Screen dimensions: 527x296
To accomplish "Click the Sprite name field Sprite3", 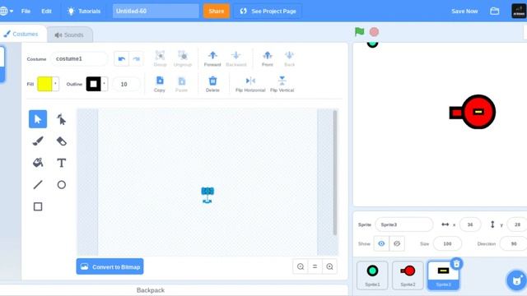I will (x=404, y=224).
